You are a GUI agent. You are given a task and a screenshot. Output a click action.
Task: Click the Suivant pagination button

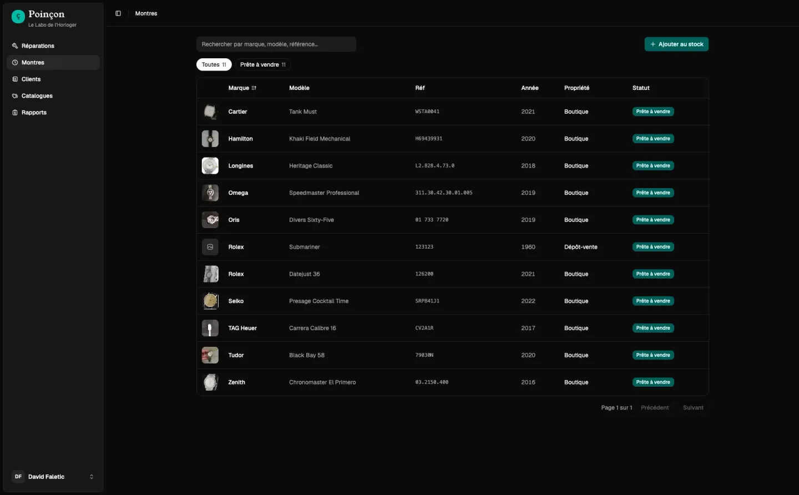(x=693, y=408)
